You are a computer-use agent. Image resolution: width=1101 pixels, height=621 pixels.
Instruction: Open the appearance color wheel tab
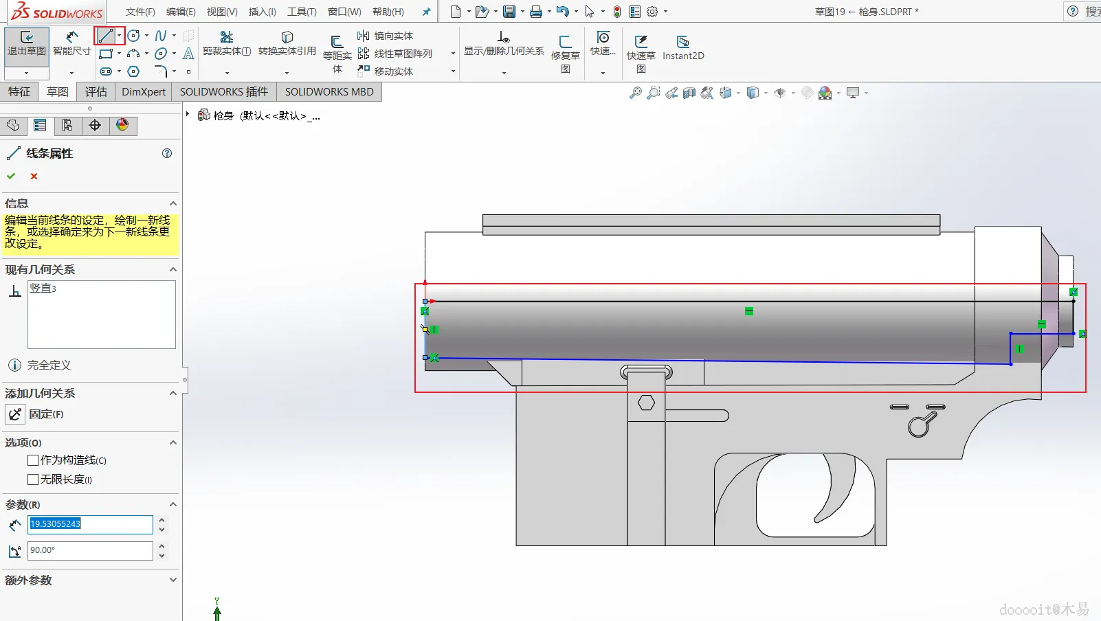(122, 125)
